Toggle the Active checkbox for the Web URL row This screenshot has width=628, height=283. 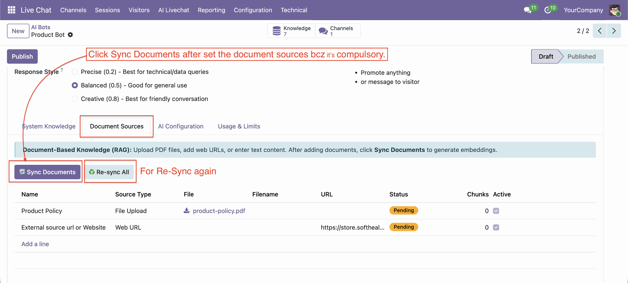coord(496,227)
